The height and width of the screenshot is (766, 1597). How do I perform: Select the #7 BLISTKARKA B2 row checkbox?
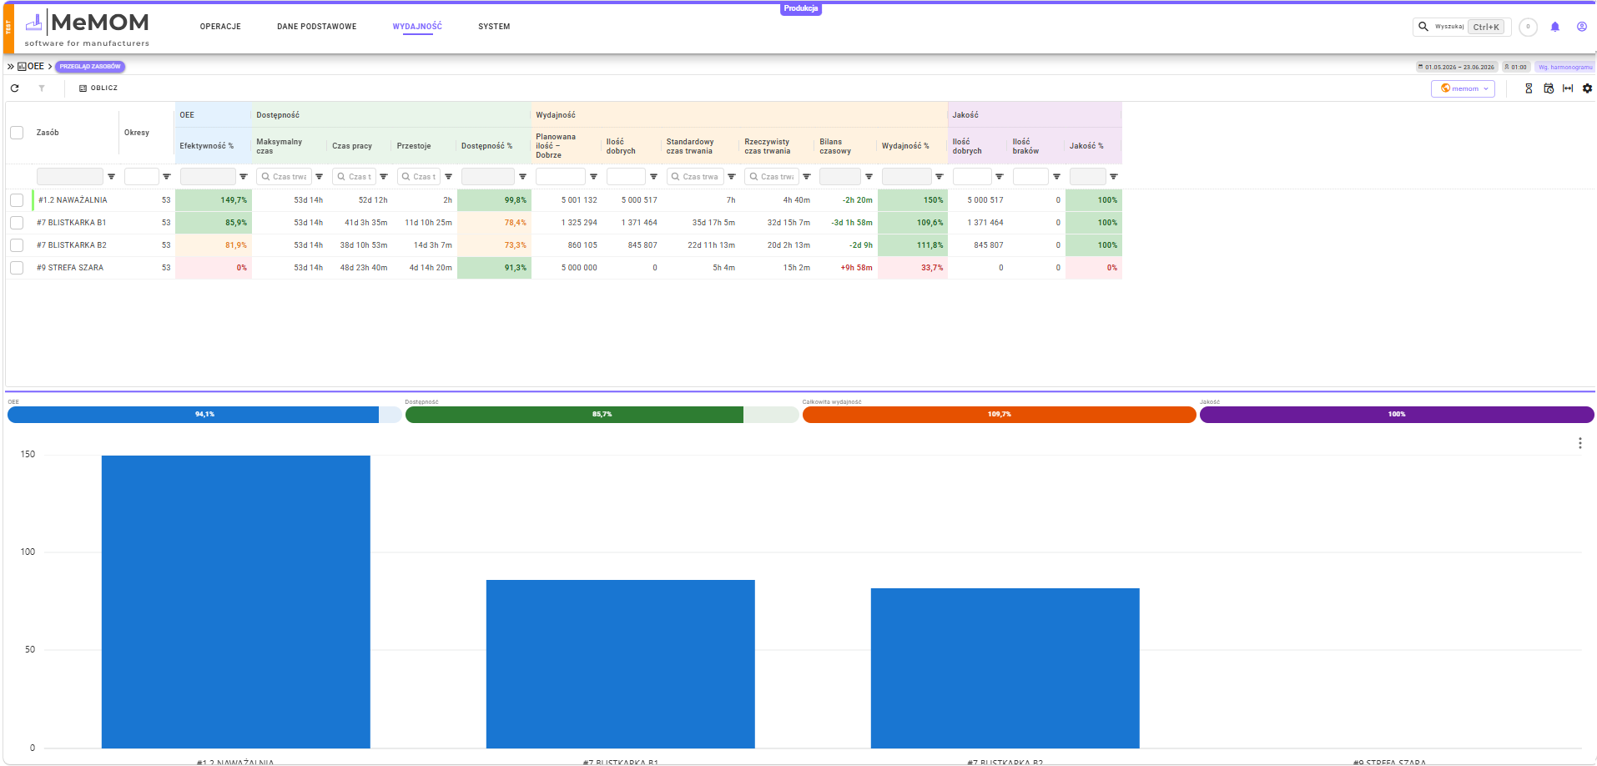(x=17, y=245)
